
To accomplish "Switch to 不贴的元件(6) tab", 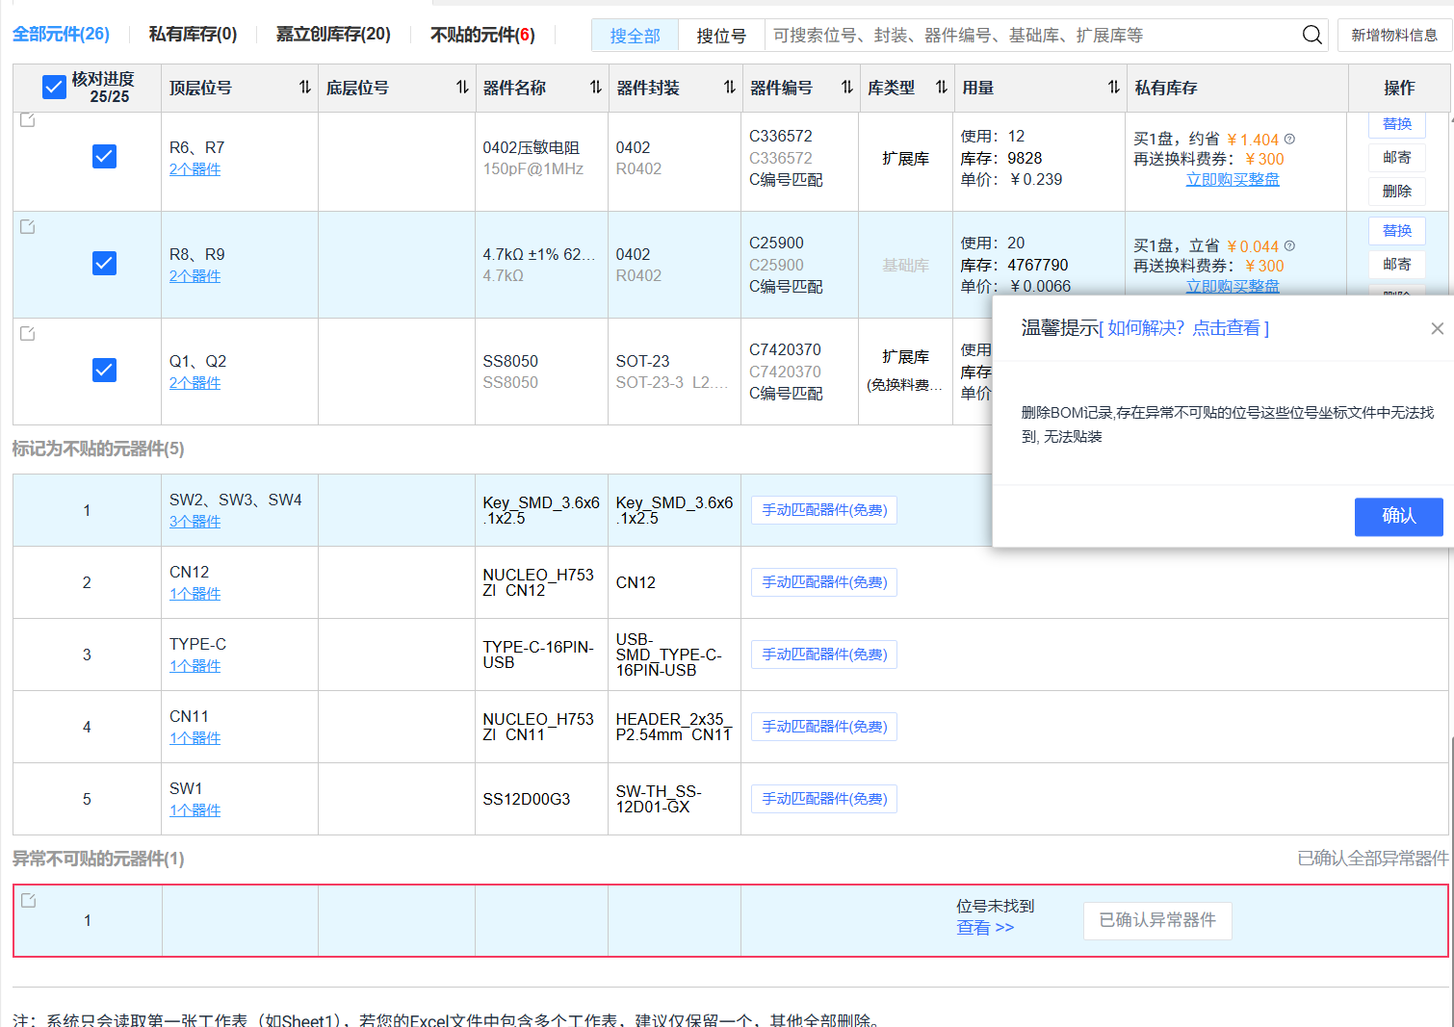I will tap(482, 35).
